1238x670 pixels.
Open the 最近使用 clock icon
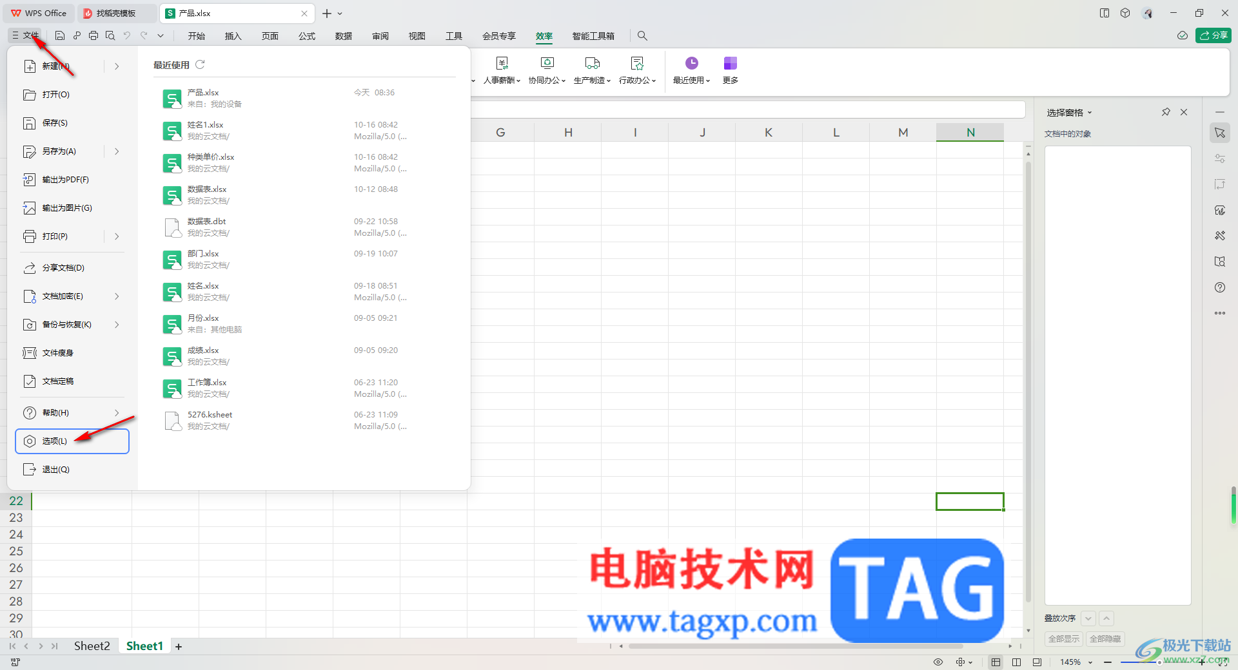pyautogui.click(x=691, y=63)
